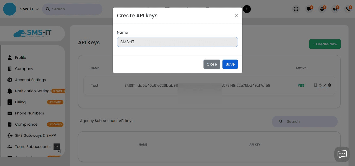Open the SMS-iT account switcher dropdown
The width and height of the screenshot is (355, 166).
point(29,9)
